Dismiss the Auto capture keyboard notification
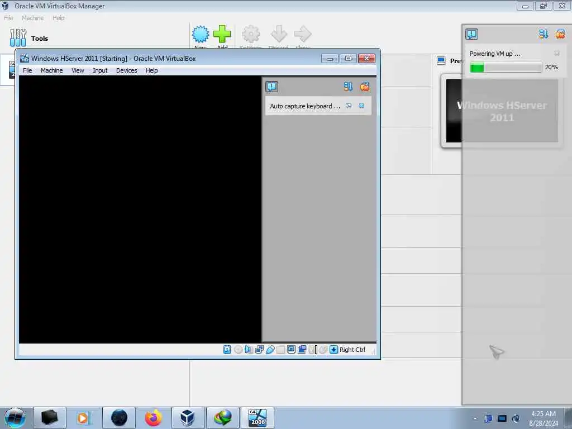Viewport: 572px width, 429px height. 361,106
